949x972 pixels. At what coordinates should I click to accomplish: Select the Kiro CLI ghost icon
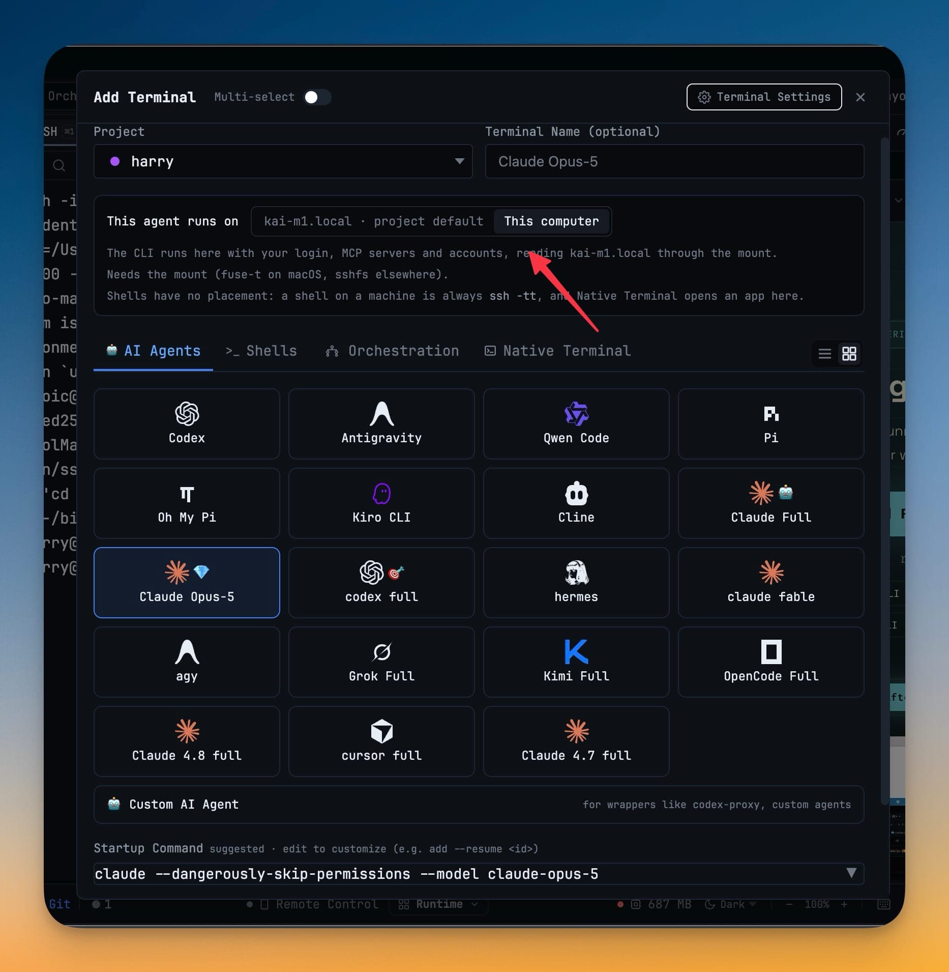[381, 494]
